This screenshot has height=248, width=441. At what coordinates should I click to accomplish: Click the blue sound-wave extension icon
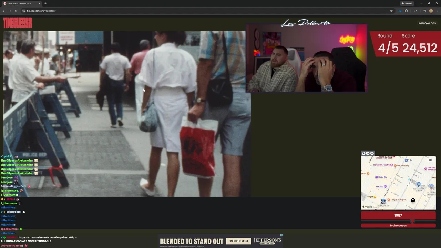point(400,11)
